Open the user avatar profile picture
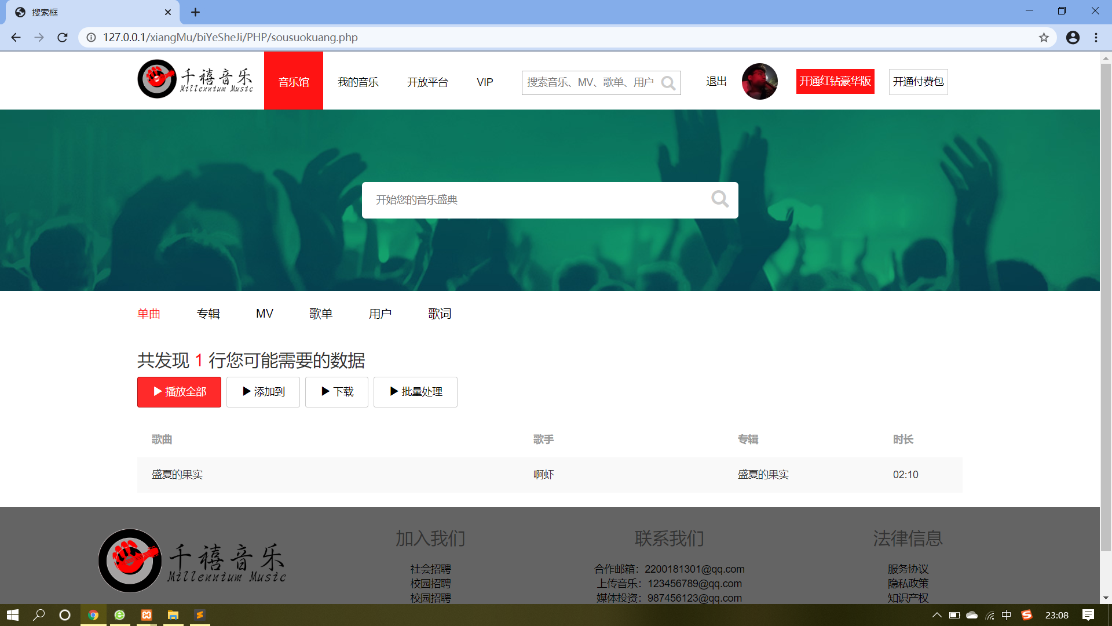 [759, 81]
